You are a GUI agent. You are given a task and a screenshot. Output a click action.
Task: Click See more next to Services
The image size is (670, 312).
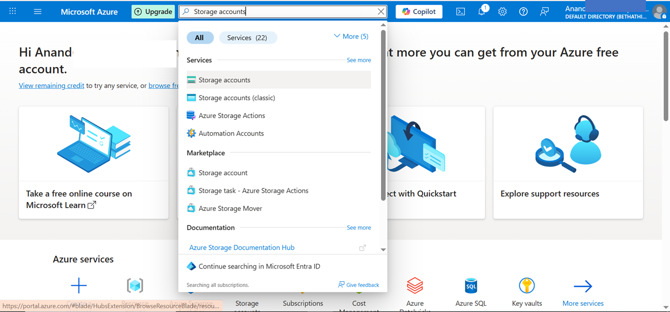[x=359, y=60]
